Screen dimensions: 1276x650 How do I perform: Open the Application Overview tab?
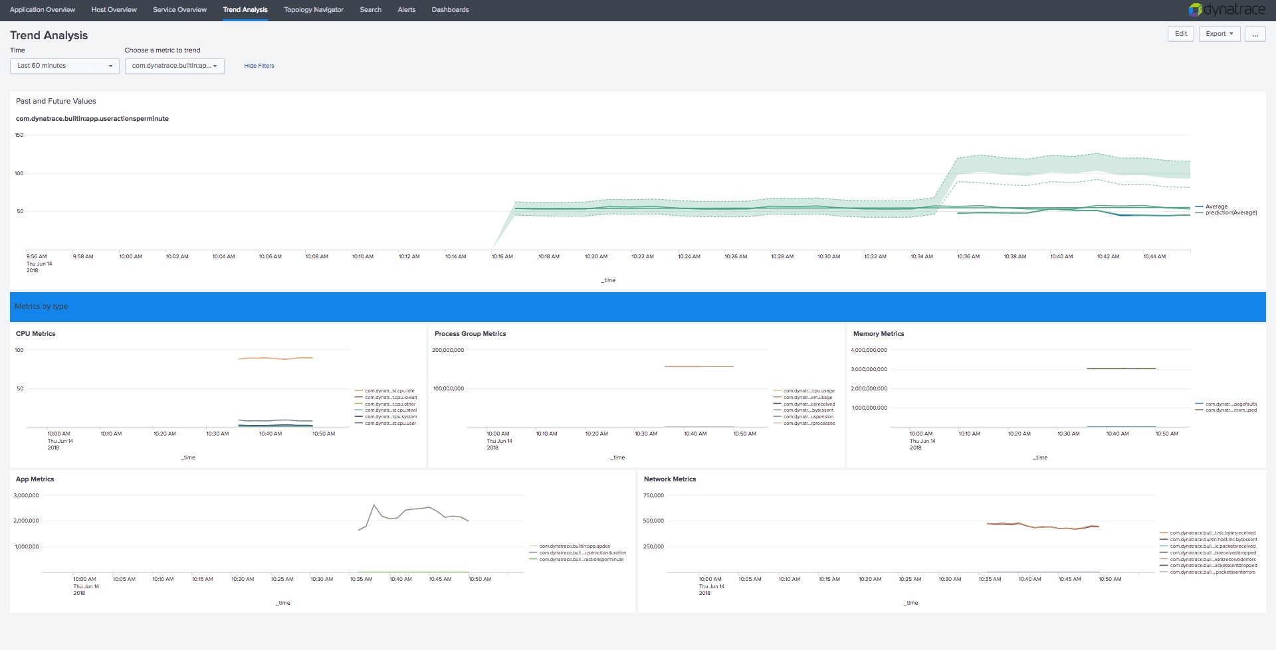coord(43,10)
